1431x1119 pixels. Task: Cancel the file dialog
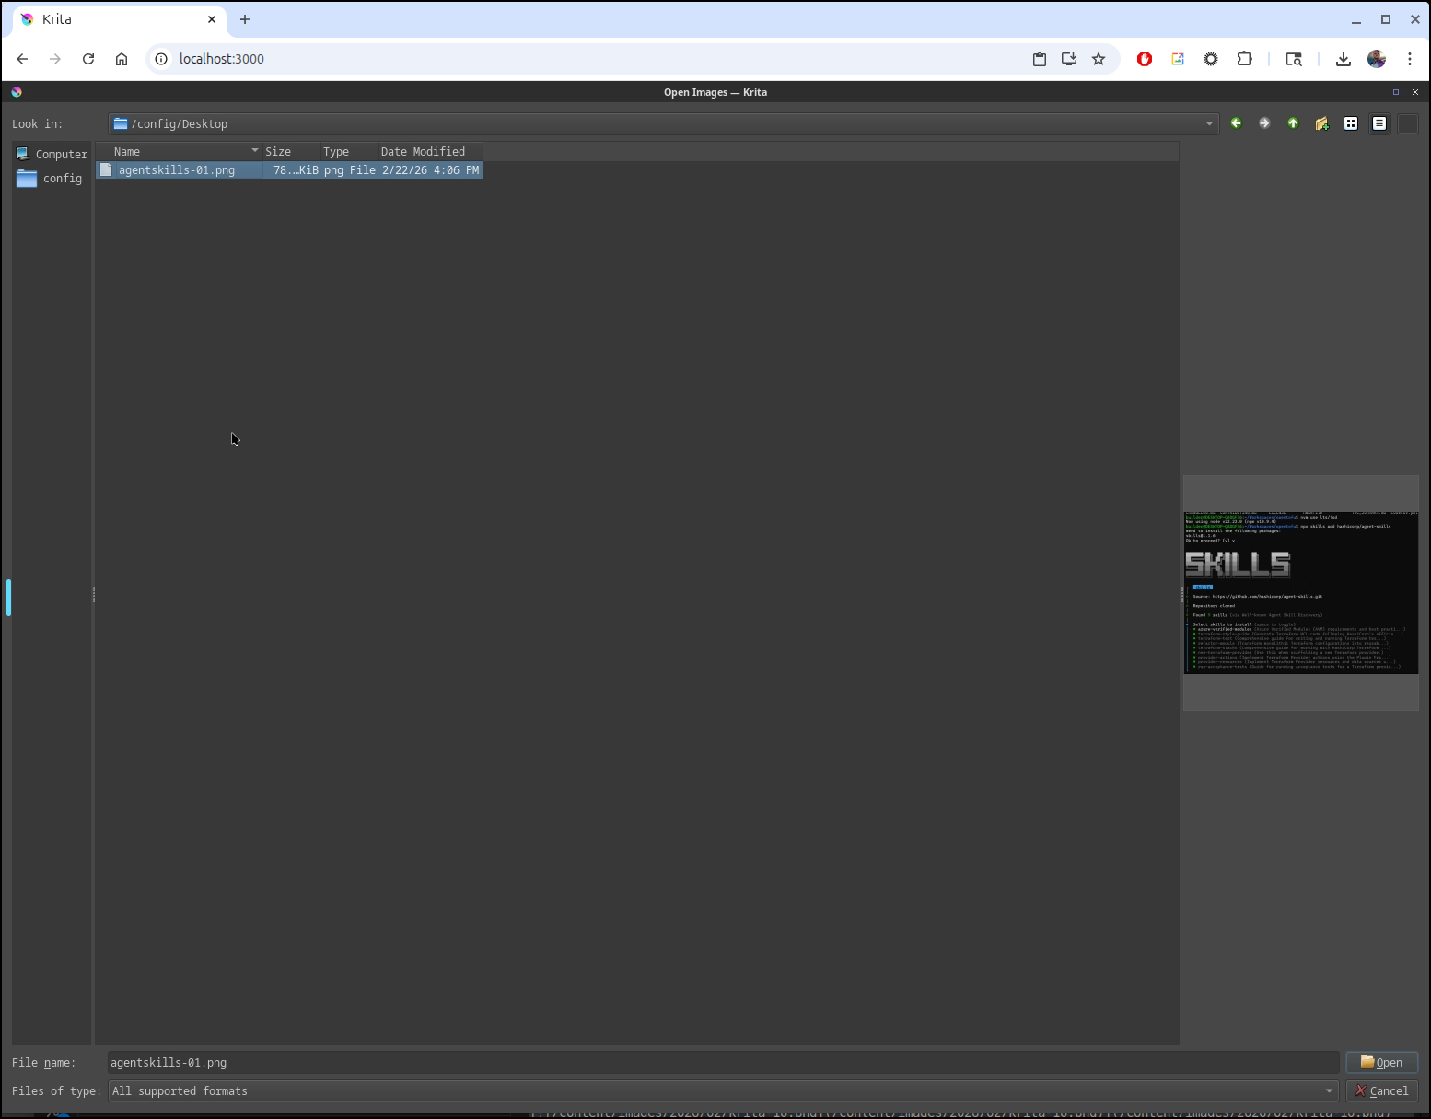[1382, 1090]
